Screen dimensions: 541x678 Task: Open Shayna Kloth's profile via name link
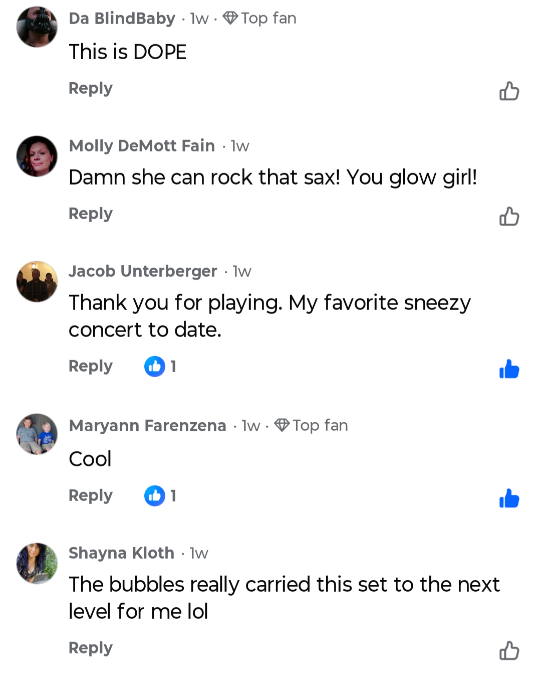(121, 553)
